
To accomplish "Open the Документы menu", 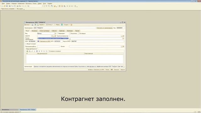I will tap(29, 3).
